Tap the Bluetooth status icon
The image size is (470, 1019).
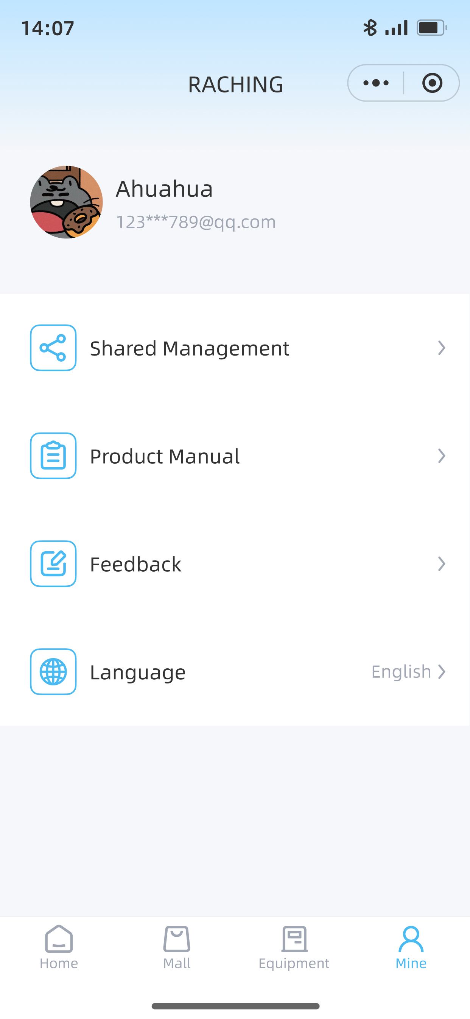pyautogui.click(x=370, y=28)
